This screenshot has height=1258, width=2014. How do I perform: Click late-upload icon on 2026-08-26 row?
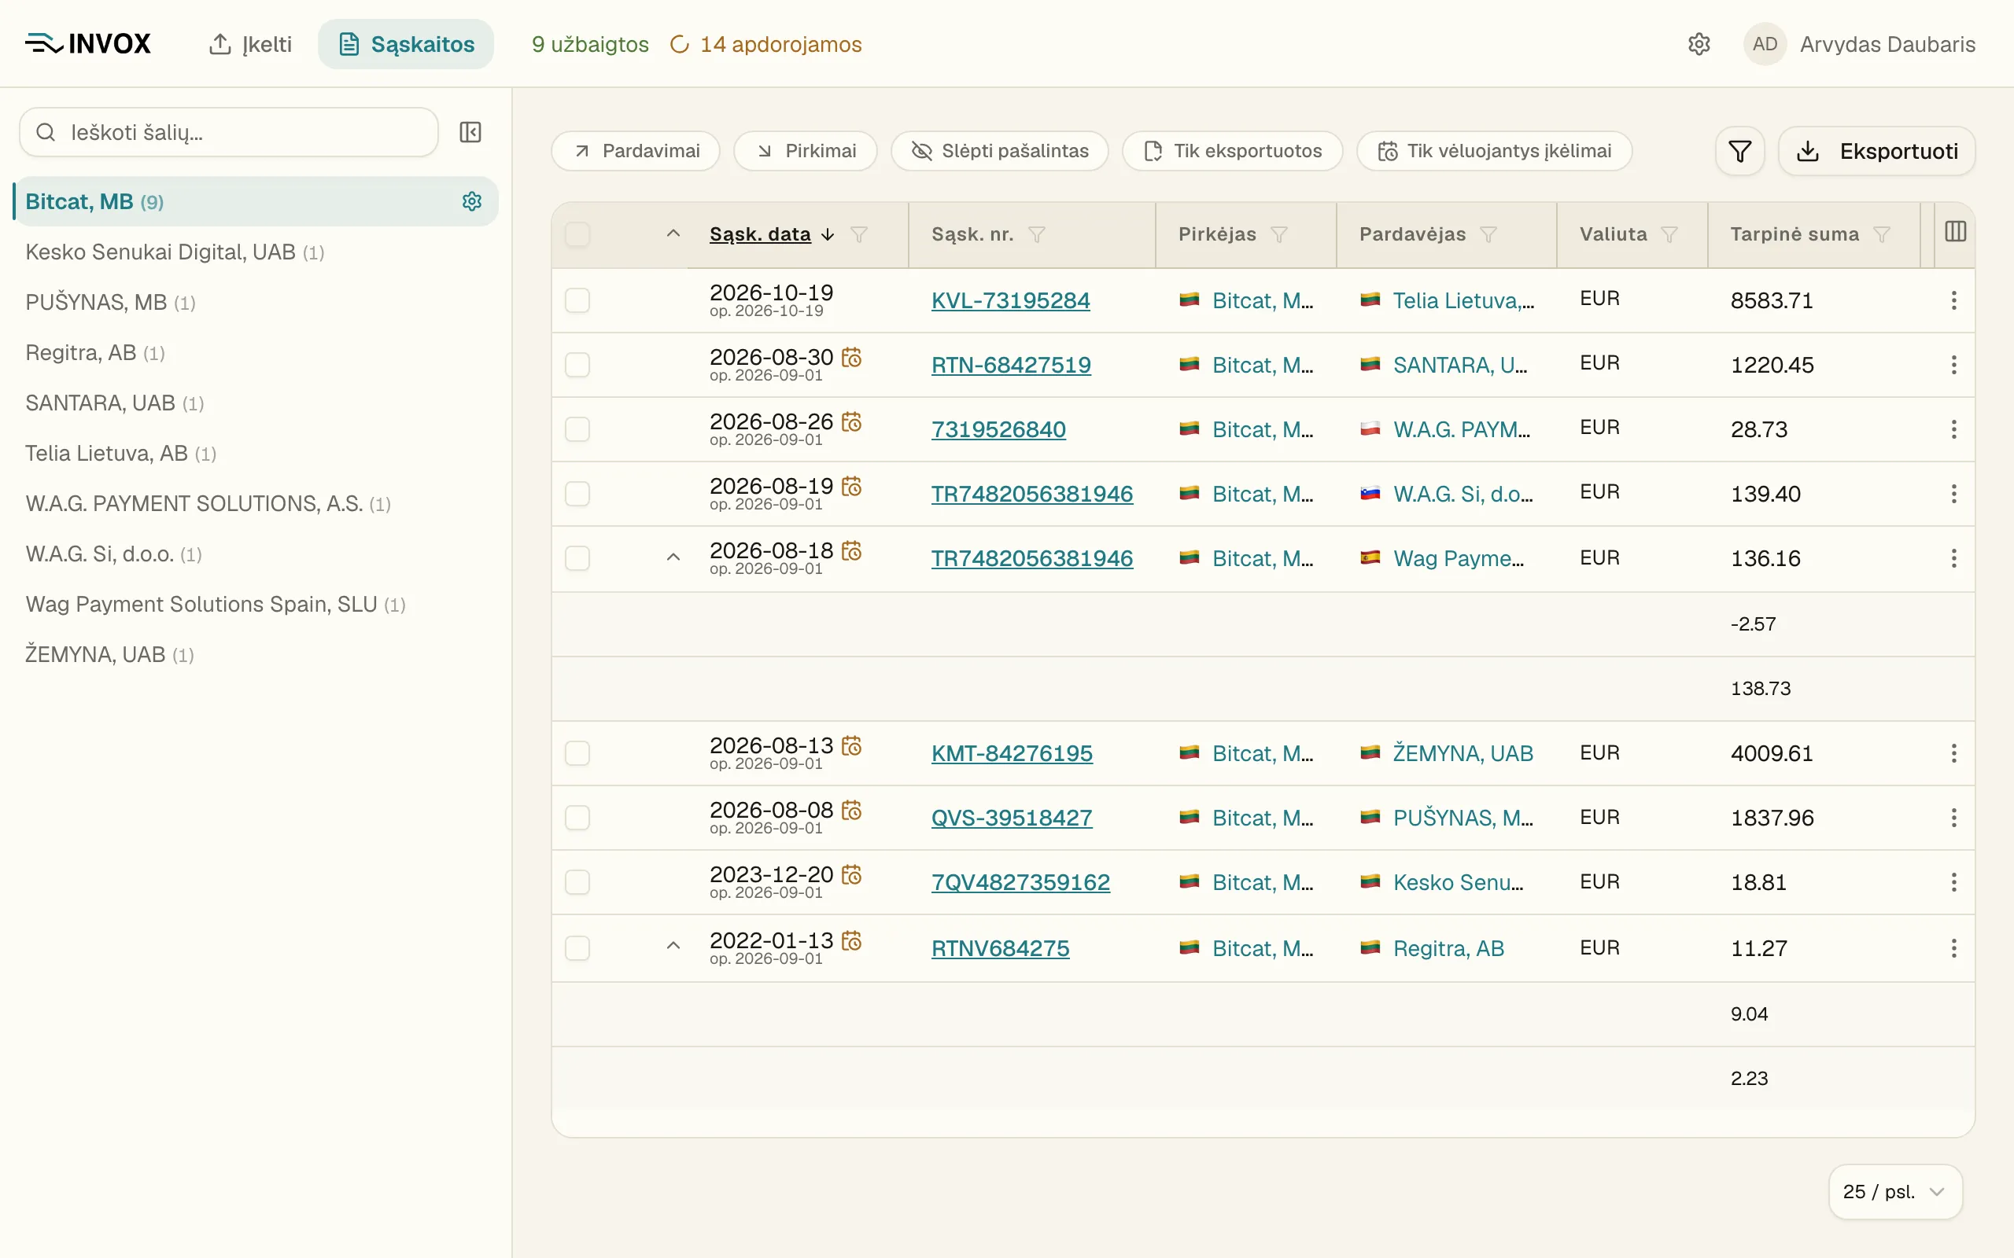[851, 422]
